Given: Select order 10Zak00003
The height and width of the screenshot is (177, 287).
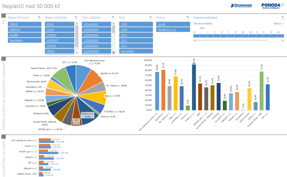Looking at the screenshot, I should coord(96,30).
